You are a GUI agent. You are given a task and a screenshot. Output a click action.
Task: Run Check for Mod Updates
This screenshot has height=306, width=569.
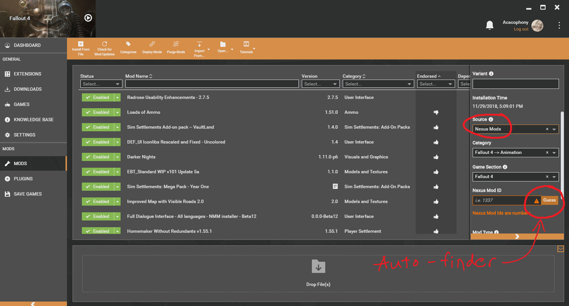[104, 48]
